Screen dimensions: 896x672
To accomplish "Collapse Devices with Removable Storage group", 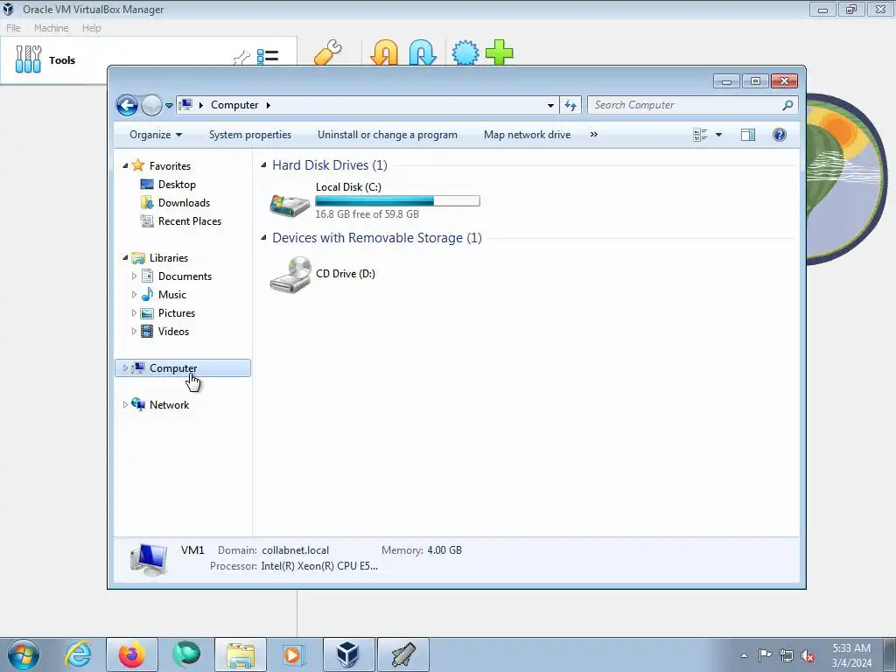I will [x=263, y=238].
